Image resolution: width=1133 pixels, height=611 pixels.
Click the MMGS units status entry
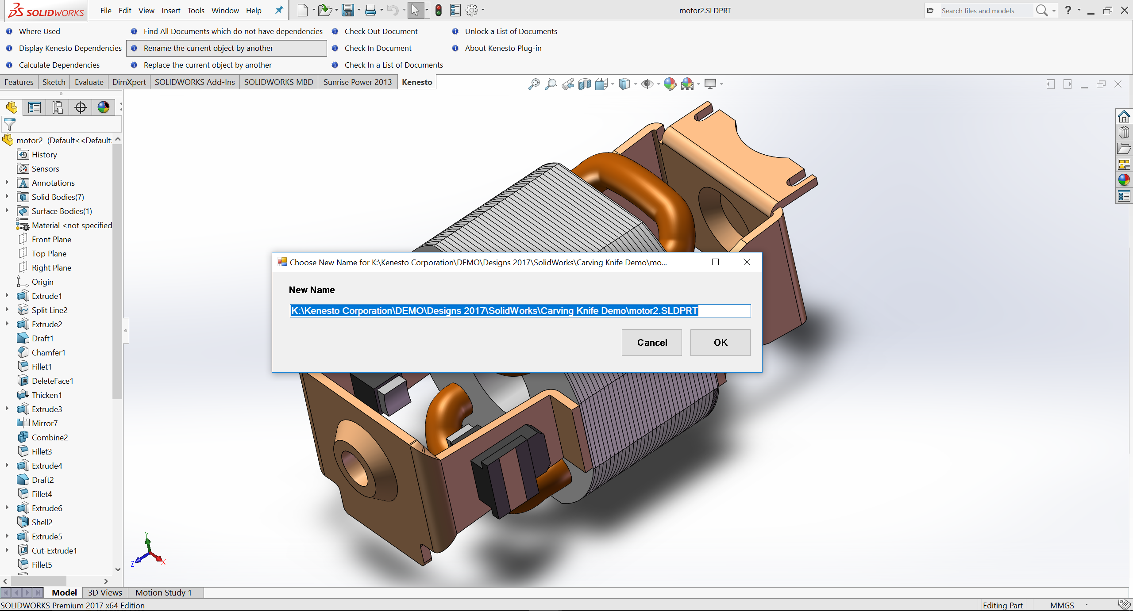coord(1062,605)
